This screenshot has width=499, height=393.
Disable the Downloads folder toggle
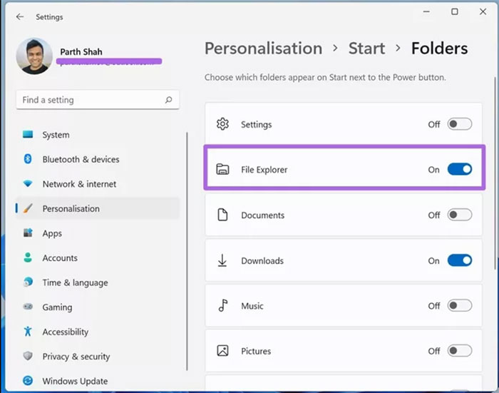(x=459, y=261)
